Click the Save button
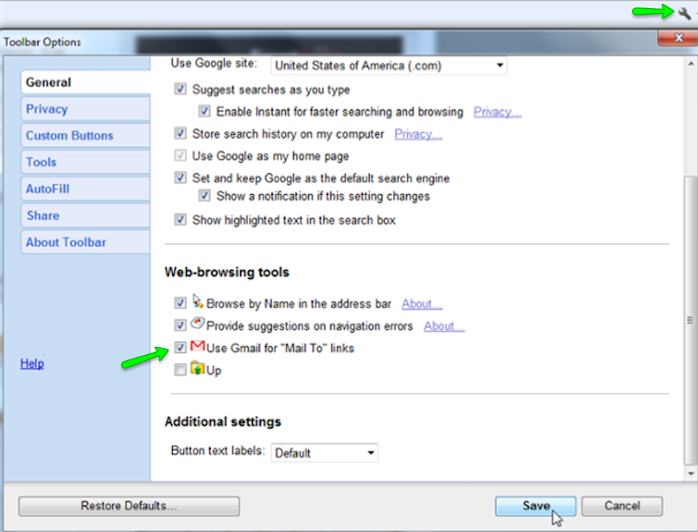The height and width of the screenshot is (532, 698). (x=535, y=505)
